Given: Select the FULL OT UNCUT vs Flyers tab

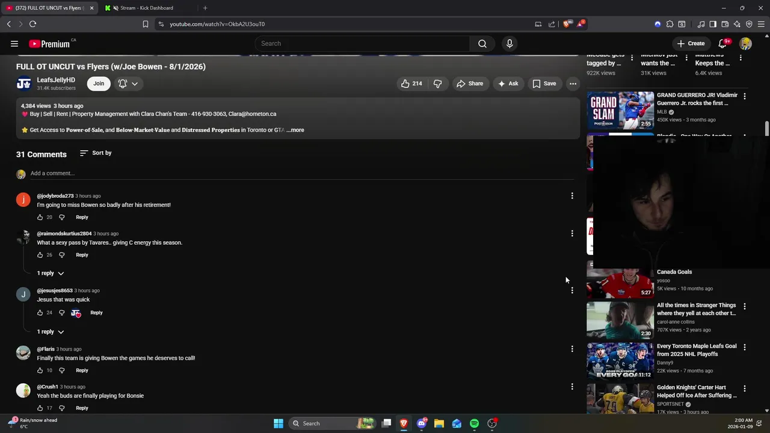Looking at the screenshot, I should [50, 8].
